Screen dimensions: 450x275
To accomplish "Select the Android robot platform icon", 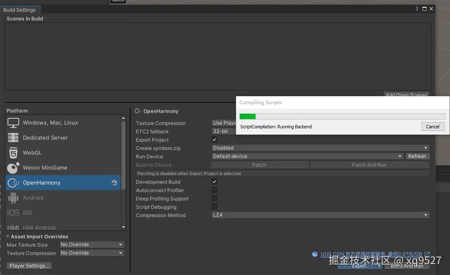I will (13, 198).
